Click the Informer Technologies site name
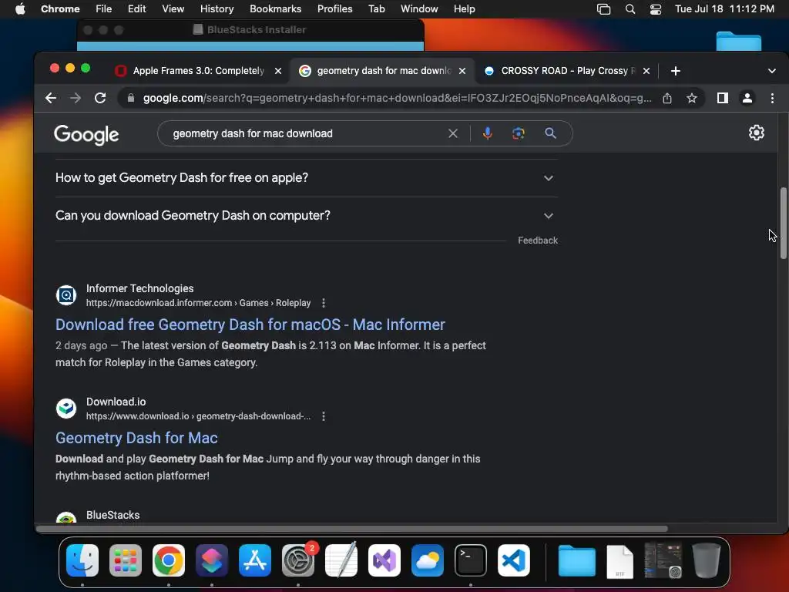 point(140,288)
